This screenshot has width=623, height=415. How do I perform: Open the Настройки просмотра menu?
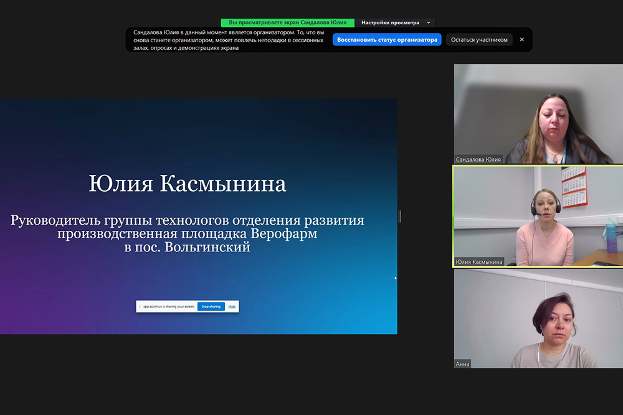coord(390,22)
